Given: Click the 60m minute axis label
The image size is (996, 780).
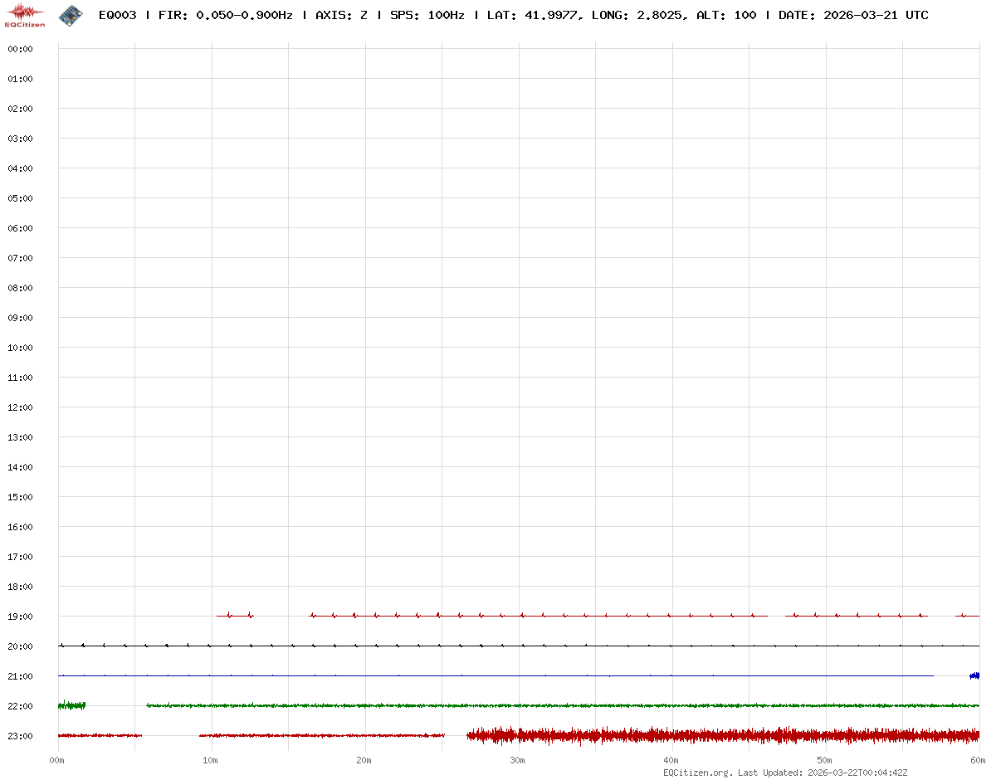Looking at the screenshot, I should click(x=978, y=760).
